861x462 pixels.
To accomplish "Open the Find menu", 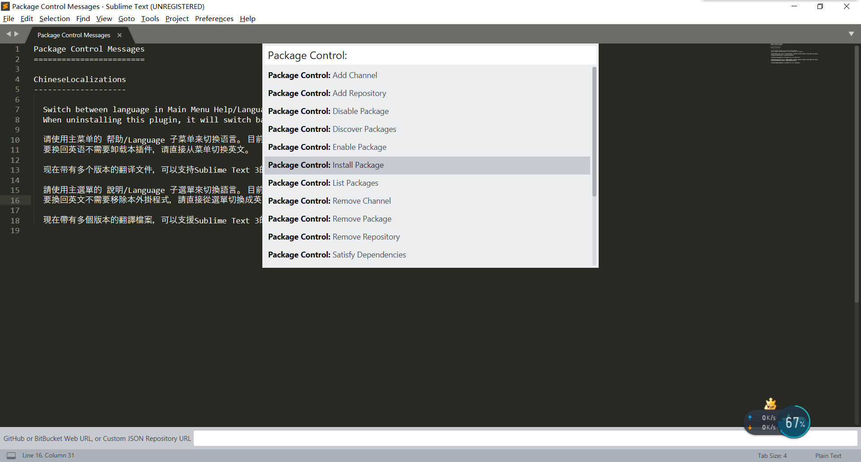I will click(x=83, y=18).
